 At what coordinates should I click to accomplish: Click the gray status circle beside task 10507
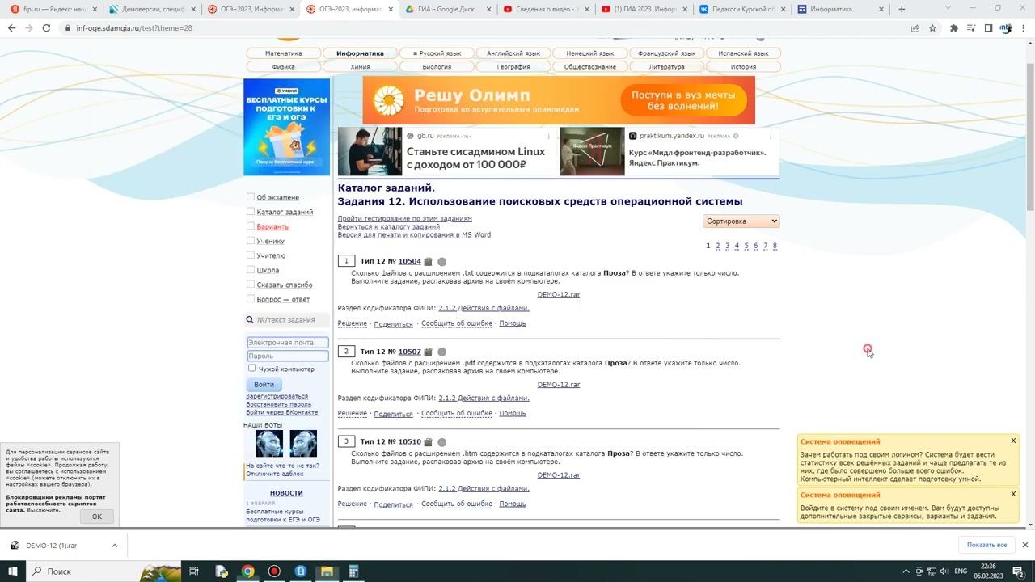click(442, 352)
